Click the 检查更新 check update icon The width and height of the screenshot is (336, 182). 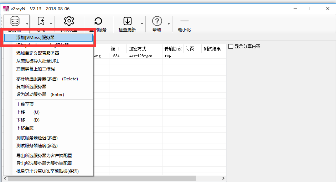(x=127, y=21)
